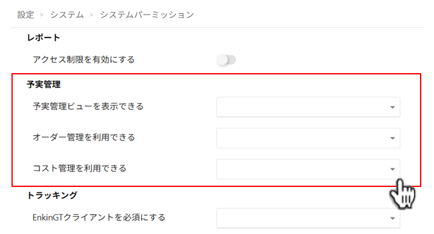Open the EnkinGTクライアントを必須にする combo box
434x234 pixels.
(309, 218)
